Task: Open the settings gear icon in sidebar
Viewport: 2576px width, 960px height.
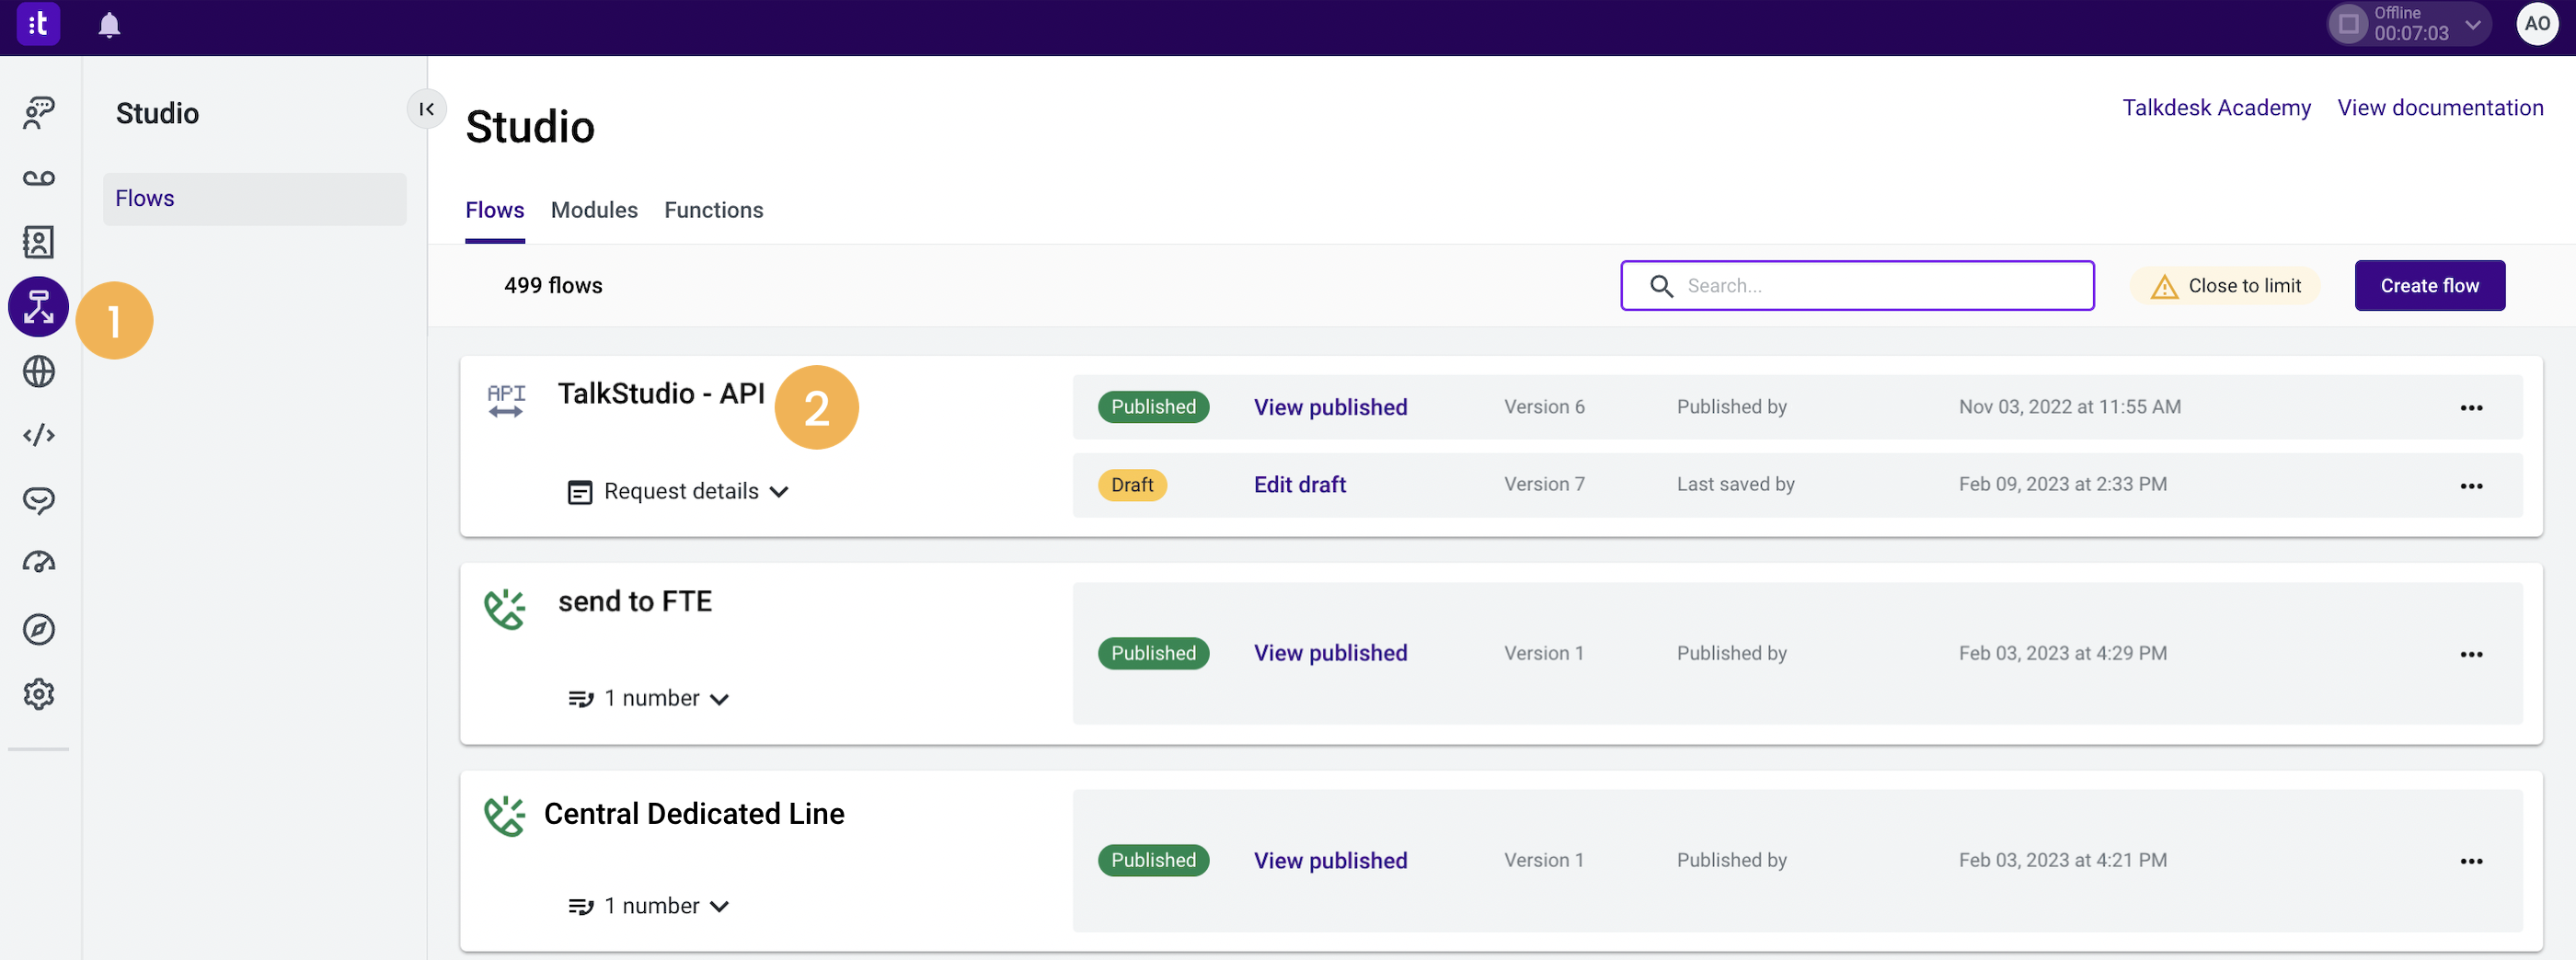Action: pyautogui.click(x=38, y=694)
